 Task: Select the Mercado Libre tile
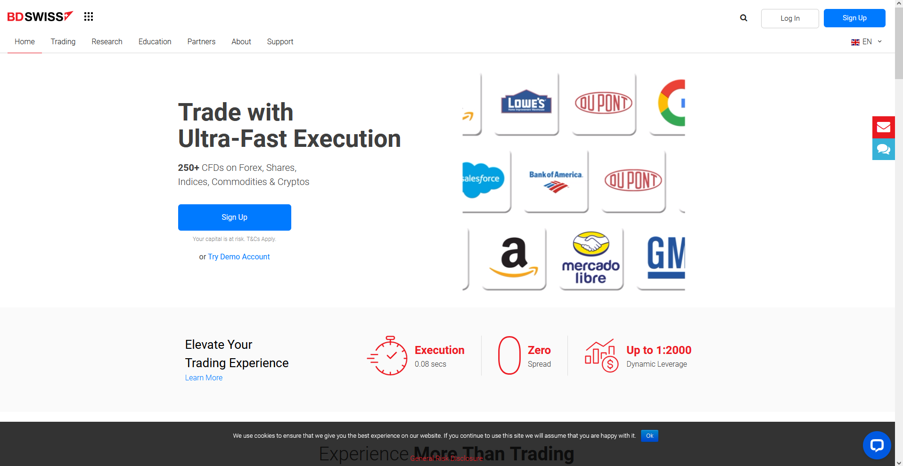591,259
